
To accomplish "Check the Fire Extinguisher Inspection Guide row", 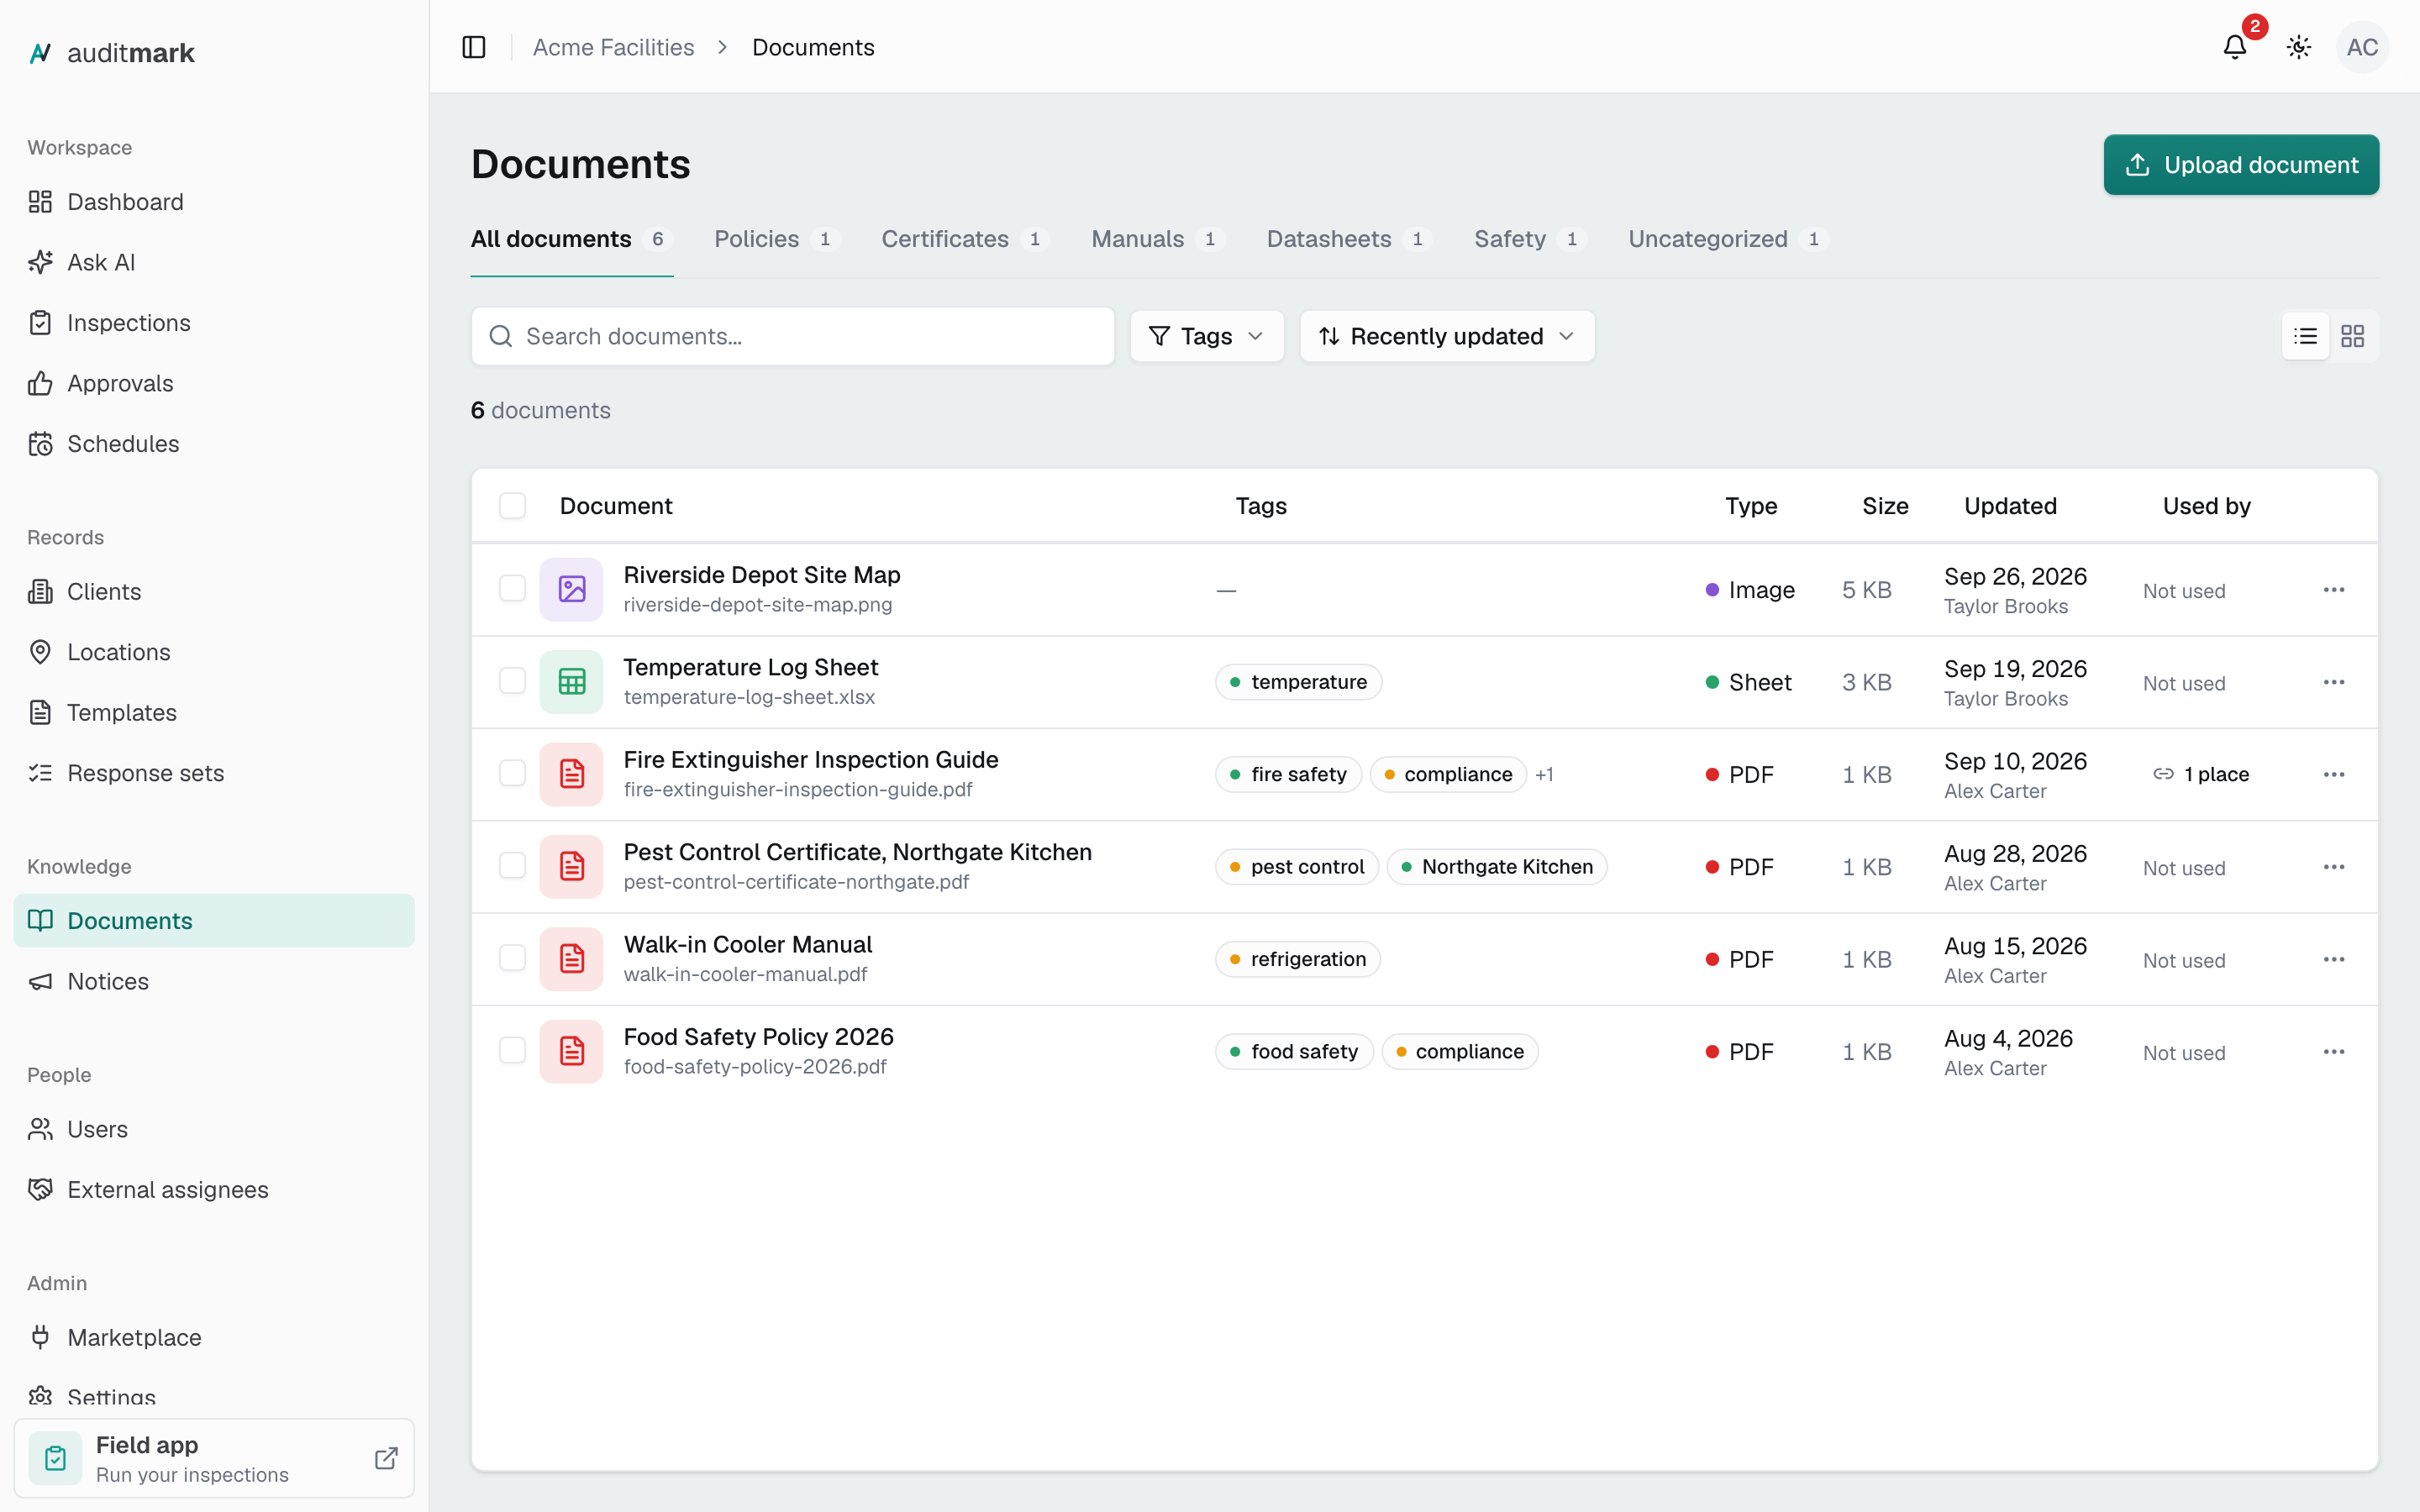I will pyautogui.click(x=512, y=773).
